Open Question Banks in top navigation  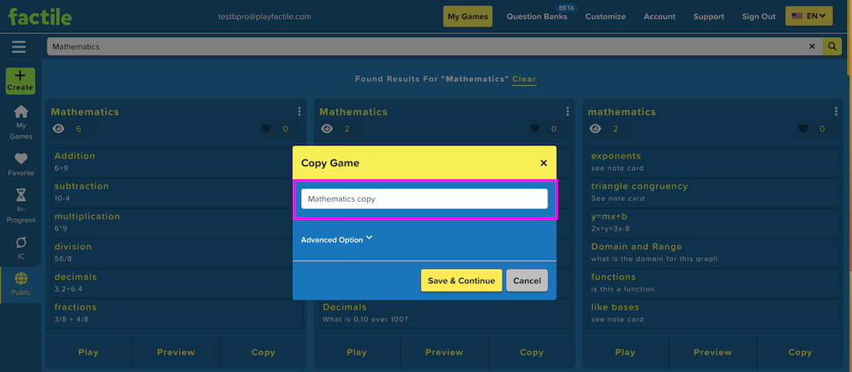[x=537, y=17]
